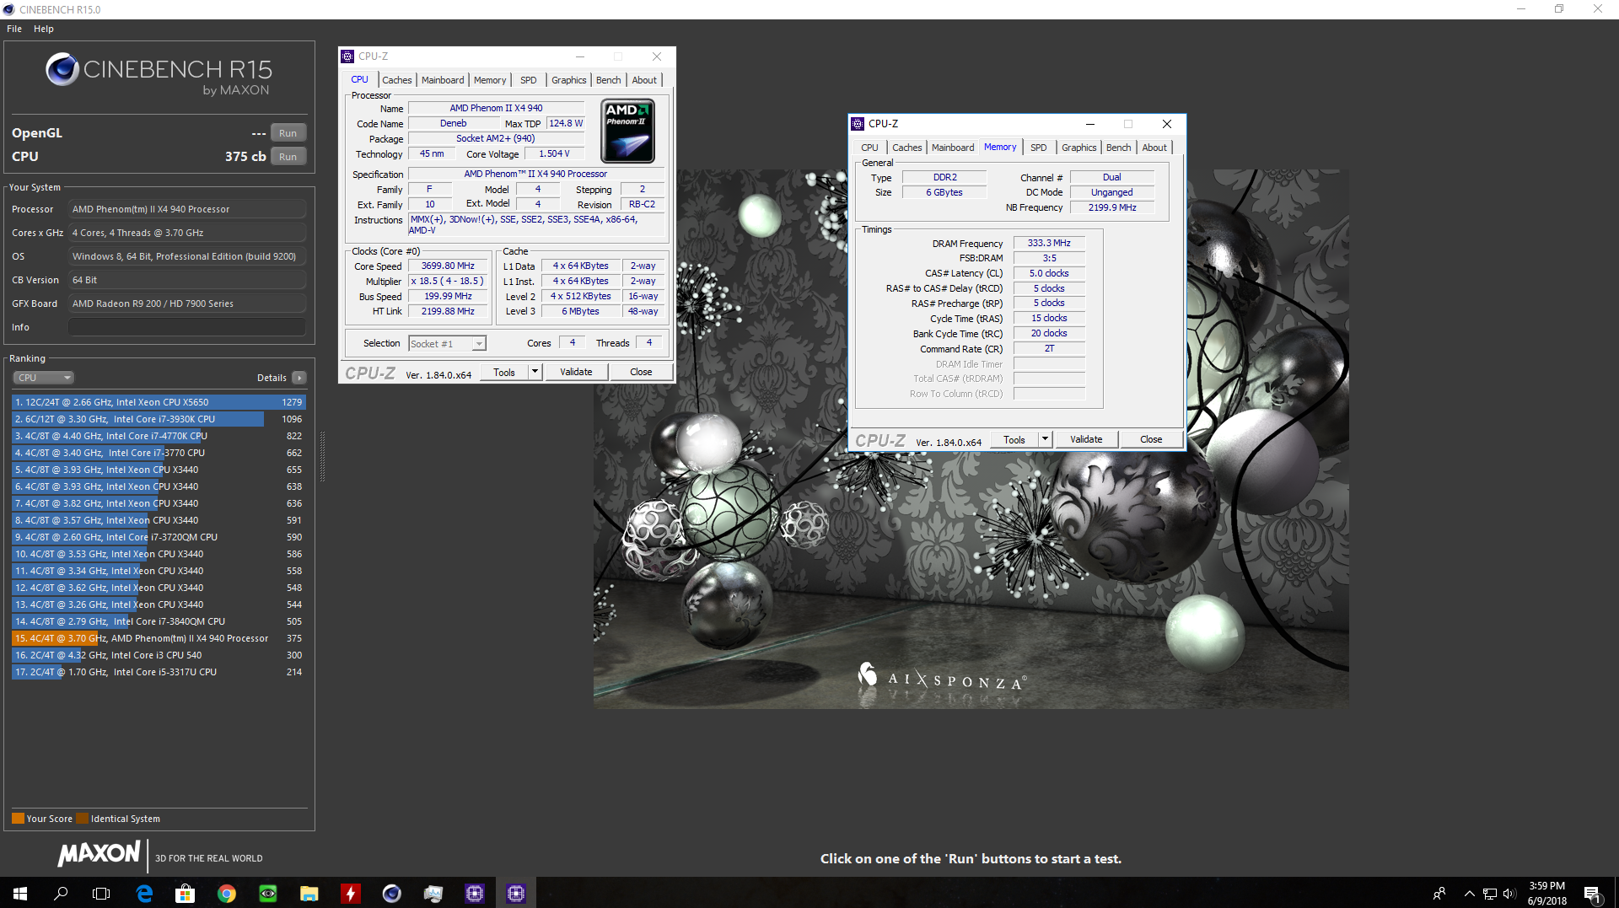Open taskbar search magnifier
The image size is (1619, 908).
[x=61, y=893]
